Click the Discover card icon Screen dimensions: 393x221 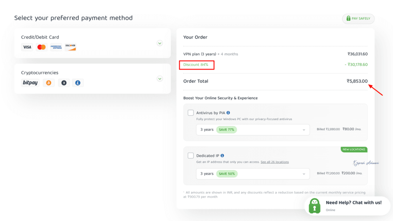(71, 47)
